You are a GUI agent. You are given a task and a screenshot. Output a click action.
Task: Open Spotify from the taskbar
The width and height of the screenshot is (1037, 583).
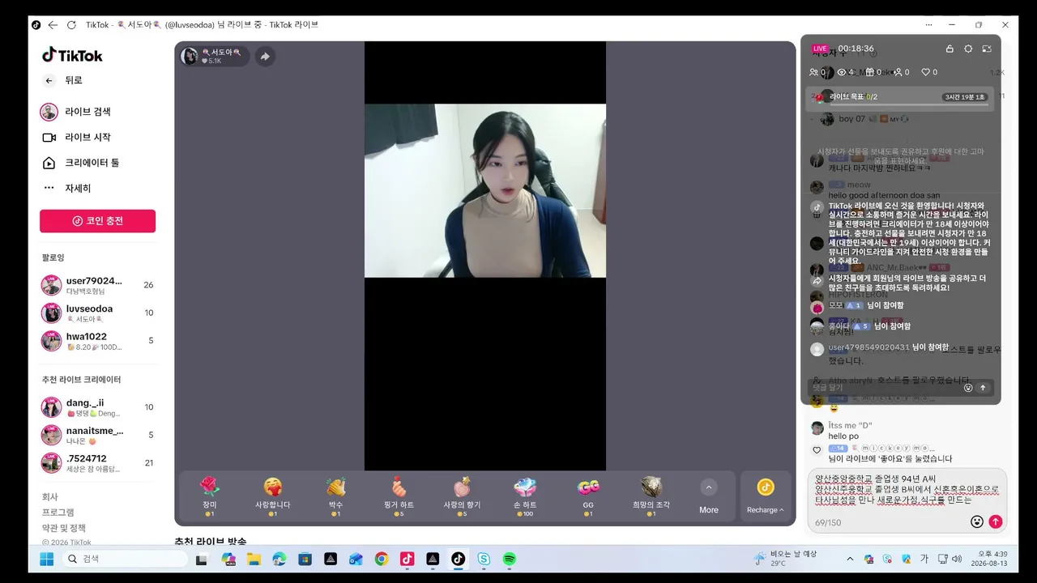(510, 559)
